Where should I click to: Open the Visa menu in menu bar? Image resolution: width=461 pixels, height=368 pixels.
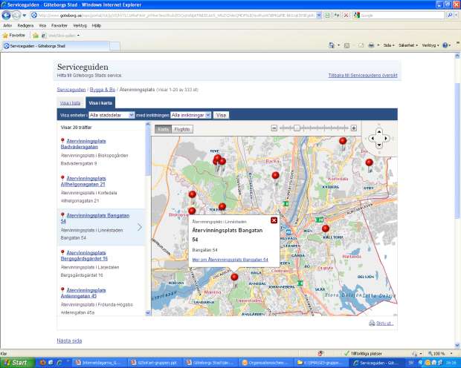click(x=42, y=25)
